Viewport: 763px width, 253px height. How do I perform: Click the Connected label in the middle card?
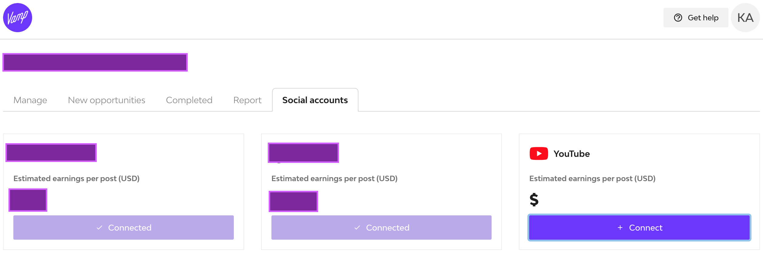click(388, 228)
